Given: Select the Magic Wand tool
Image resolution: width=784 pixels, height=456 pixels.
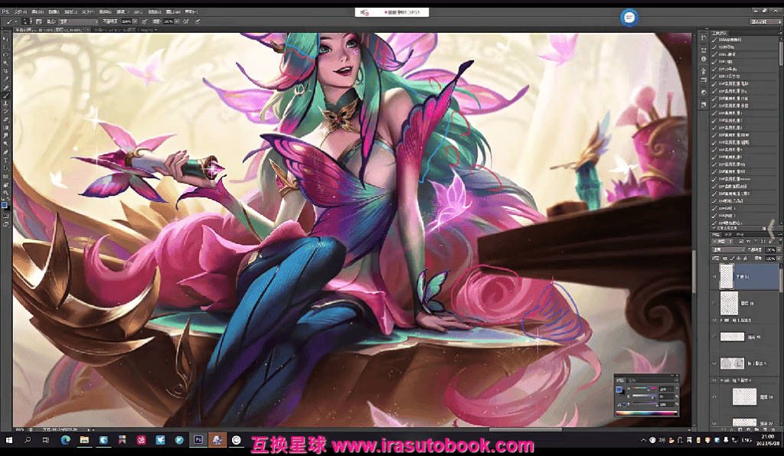Looking at the screenshot, I should [5, 63].
